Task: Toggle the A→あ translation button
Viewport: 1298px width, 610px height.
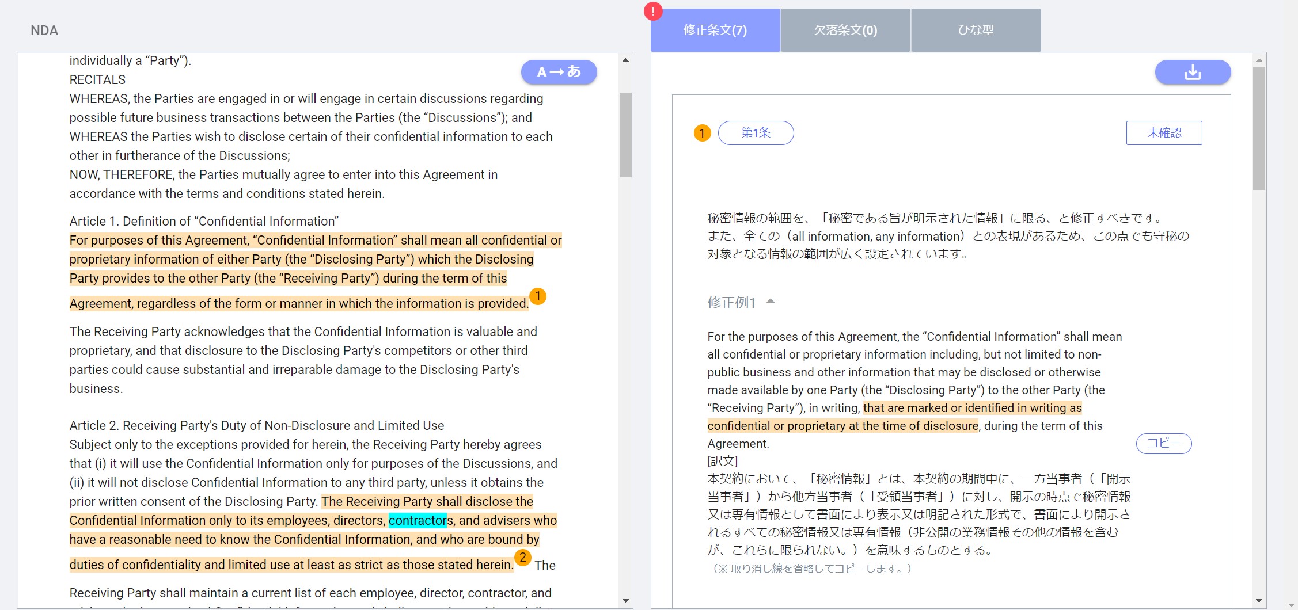Action: pyautogui.click(x=559, y=72)
